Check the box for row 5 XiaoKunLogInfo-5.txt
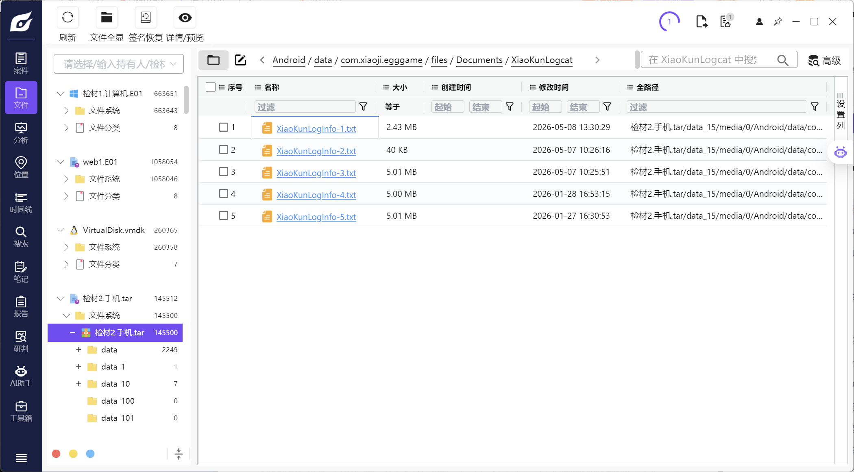 pos(223,215)
